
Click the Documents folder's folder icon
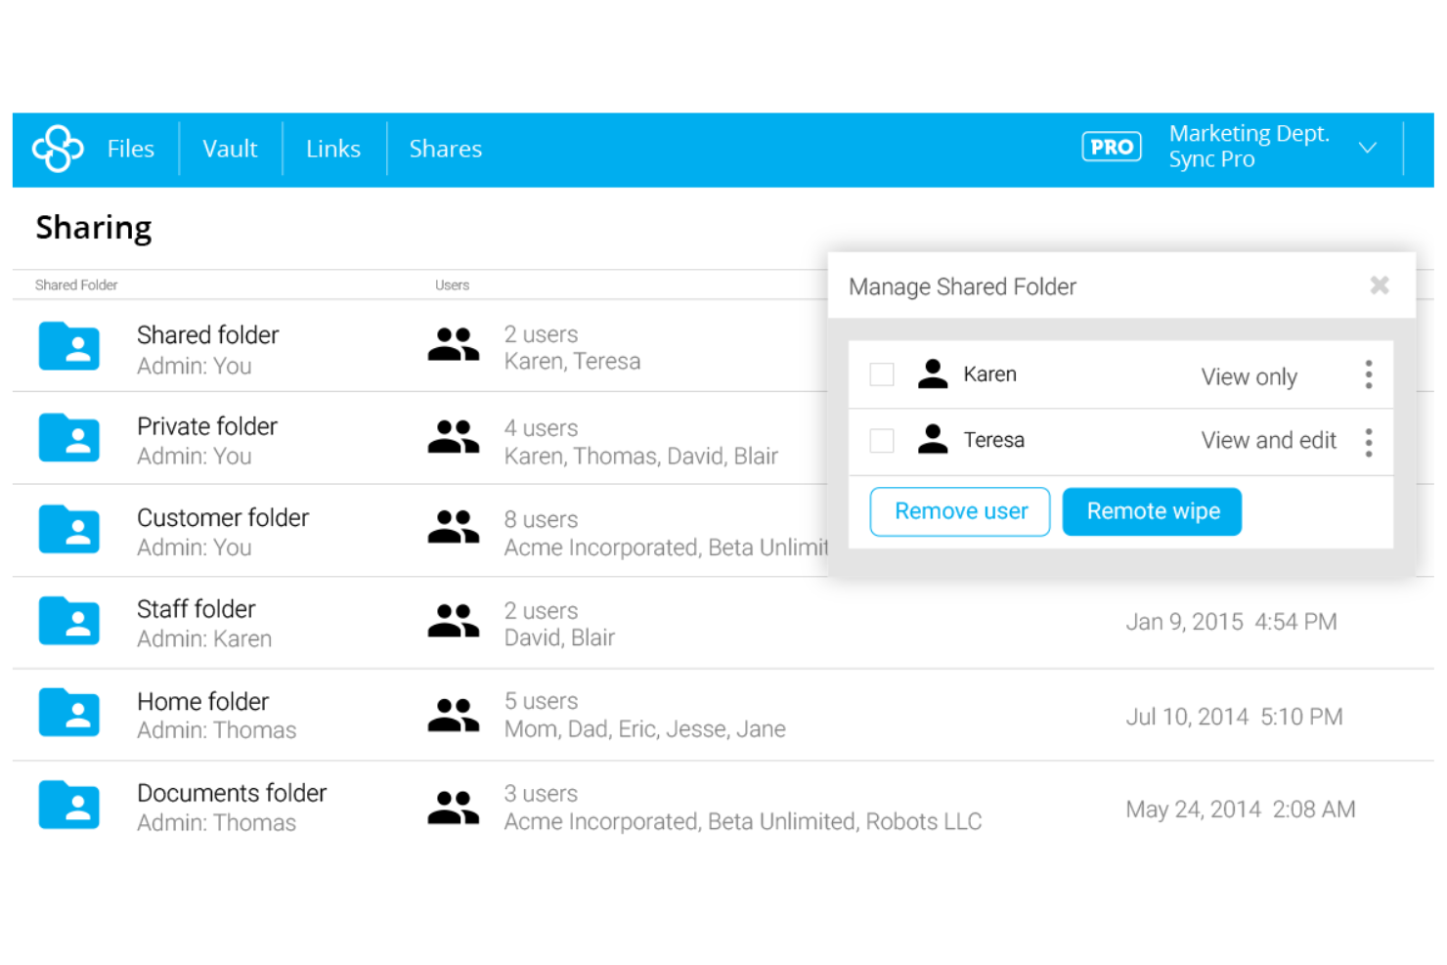coord(68,805)
